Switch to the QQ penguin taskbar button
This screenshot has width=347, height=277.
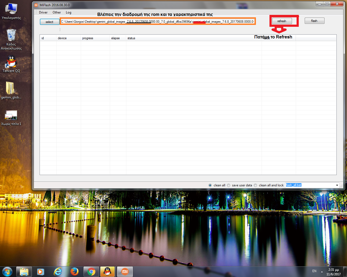[108, 272]
